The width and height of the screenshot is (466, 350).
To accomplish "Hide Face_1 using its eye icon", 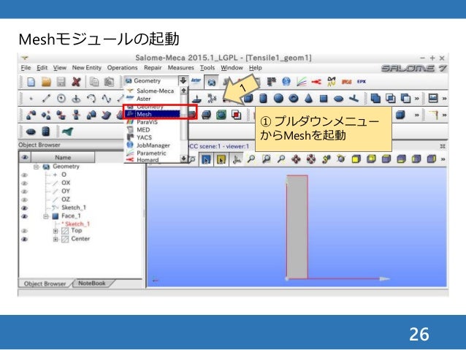I will (24, 216).
